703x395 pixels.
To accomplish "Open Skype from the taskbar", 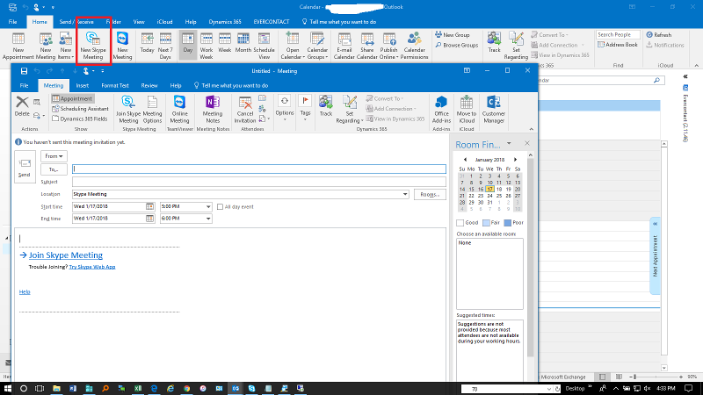I will (251, 388).
